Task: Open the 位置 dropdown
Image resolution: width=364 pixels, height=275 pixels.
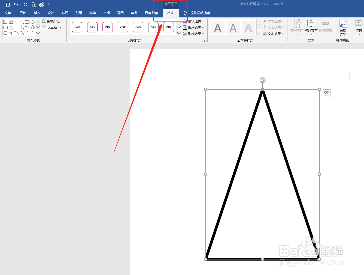Action: coord(359,27)
